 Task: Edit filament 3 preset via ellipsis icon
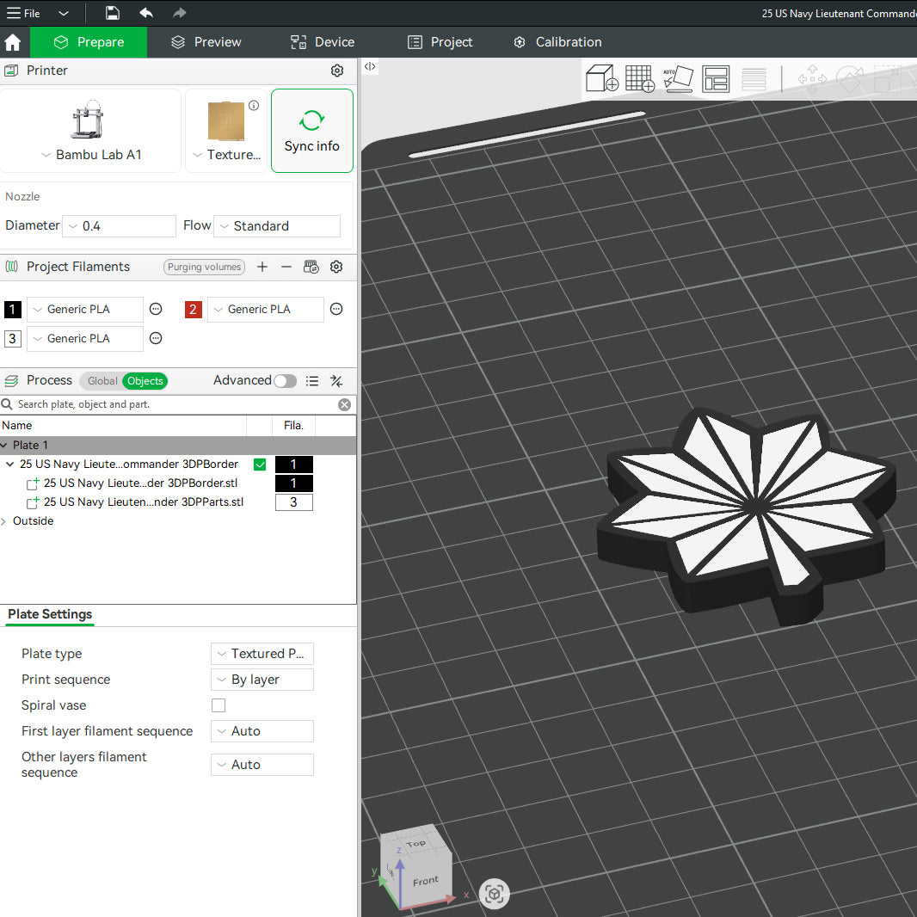tap(156, 338)
